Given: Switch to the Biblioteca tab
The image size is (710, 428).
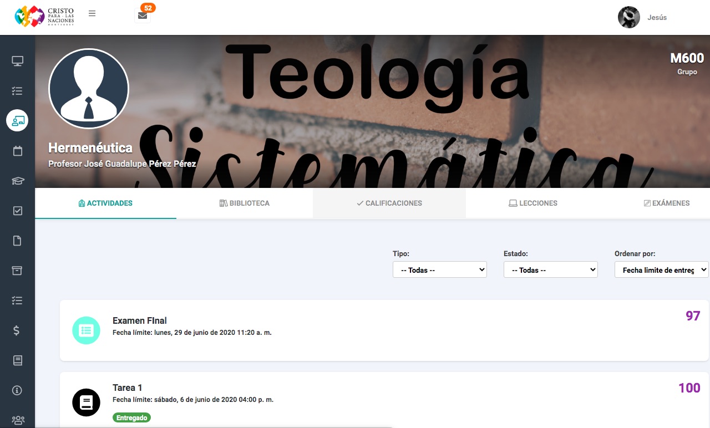Looking at the screenshot, I should [x=245, y=203].
